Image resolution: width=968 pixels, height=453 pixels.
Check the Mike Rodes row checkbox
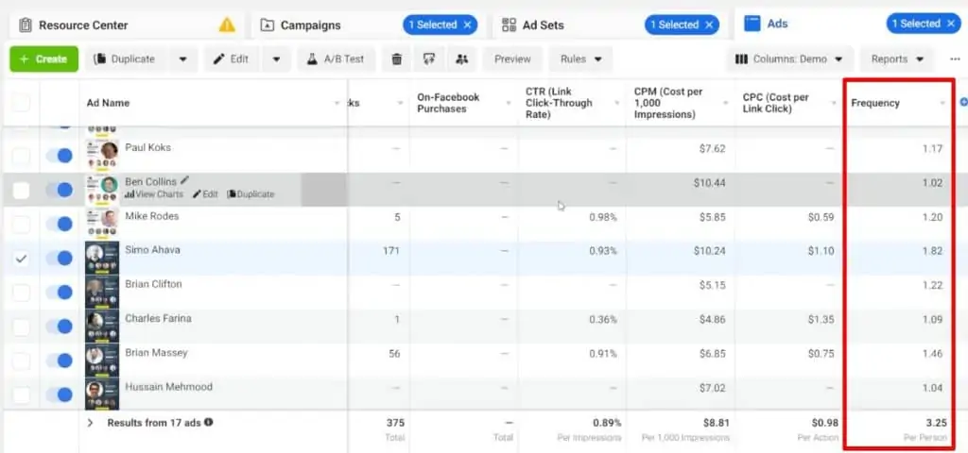point(21,224)
